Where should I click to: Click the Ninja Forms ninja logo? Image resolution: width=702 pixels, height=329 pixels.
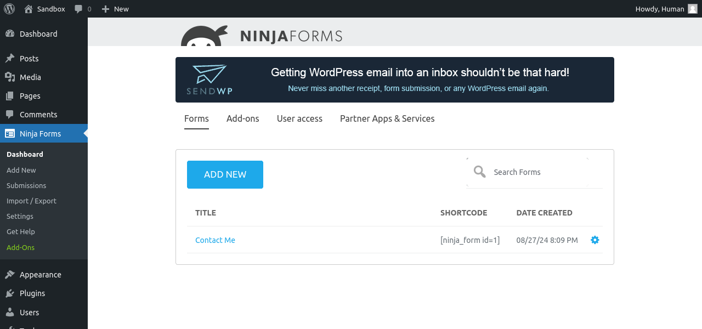click(x=205, y=36)
